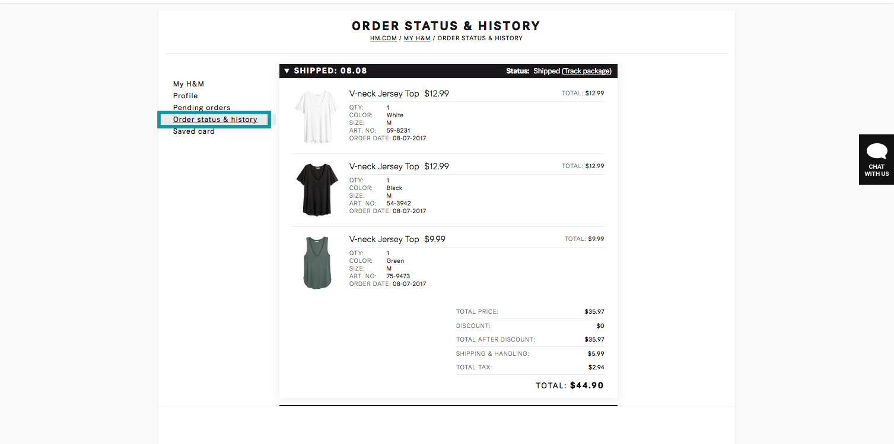Image resolution: width=894 pixels, height=444 pixels.
Task: Go to HM.COM breadcrumb link
Action: [383, 38]
